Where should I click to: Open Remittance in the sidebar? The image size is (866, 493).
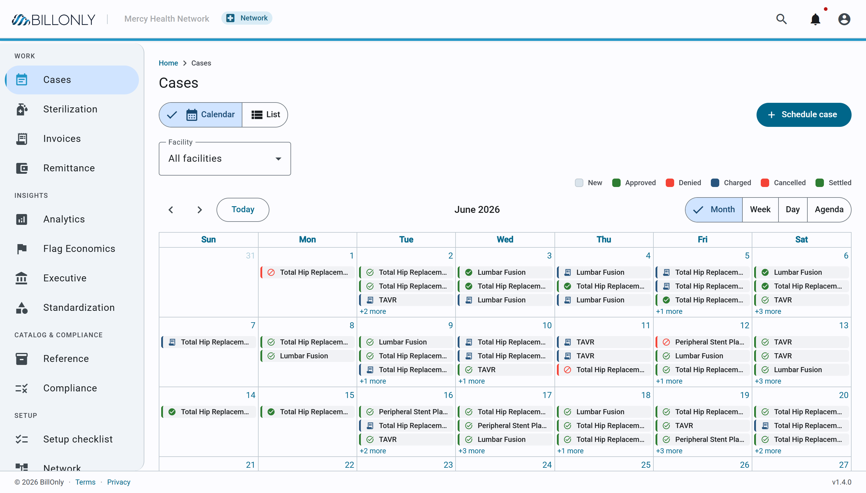tap(72, 168)
